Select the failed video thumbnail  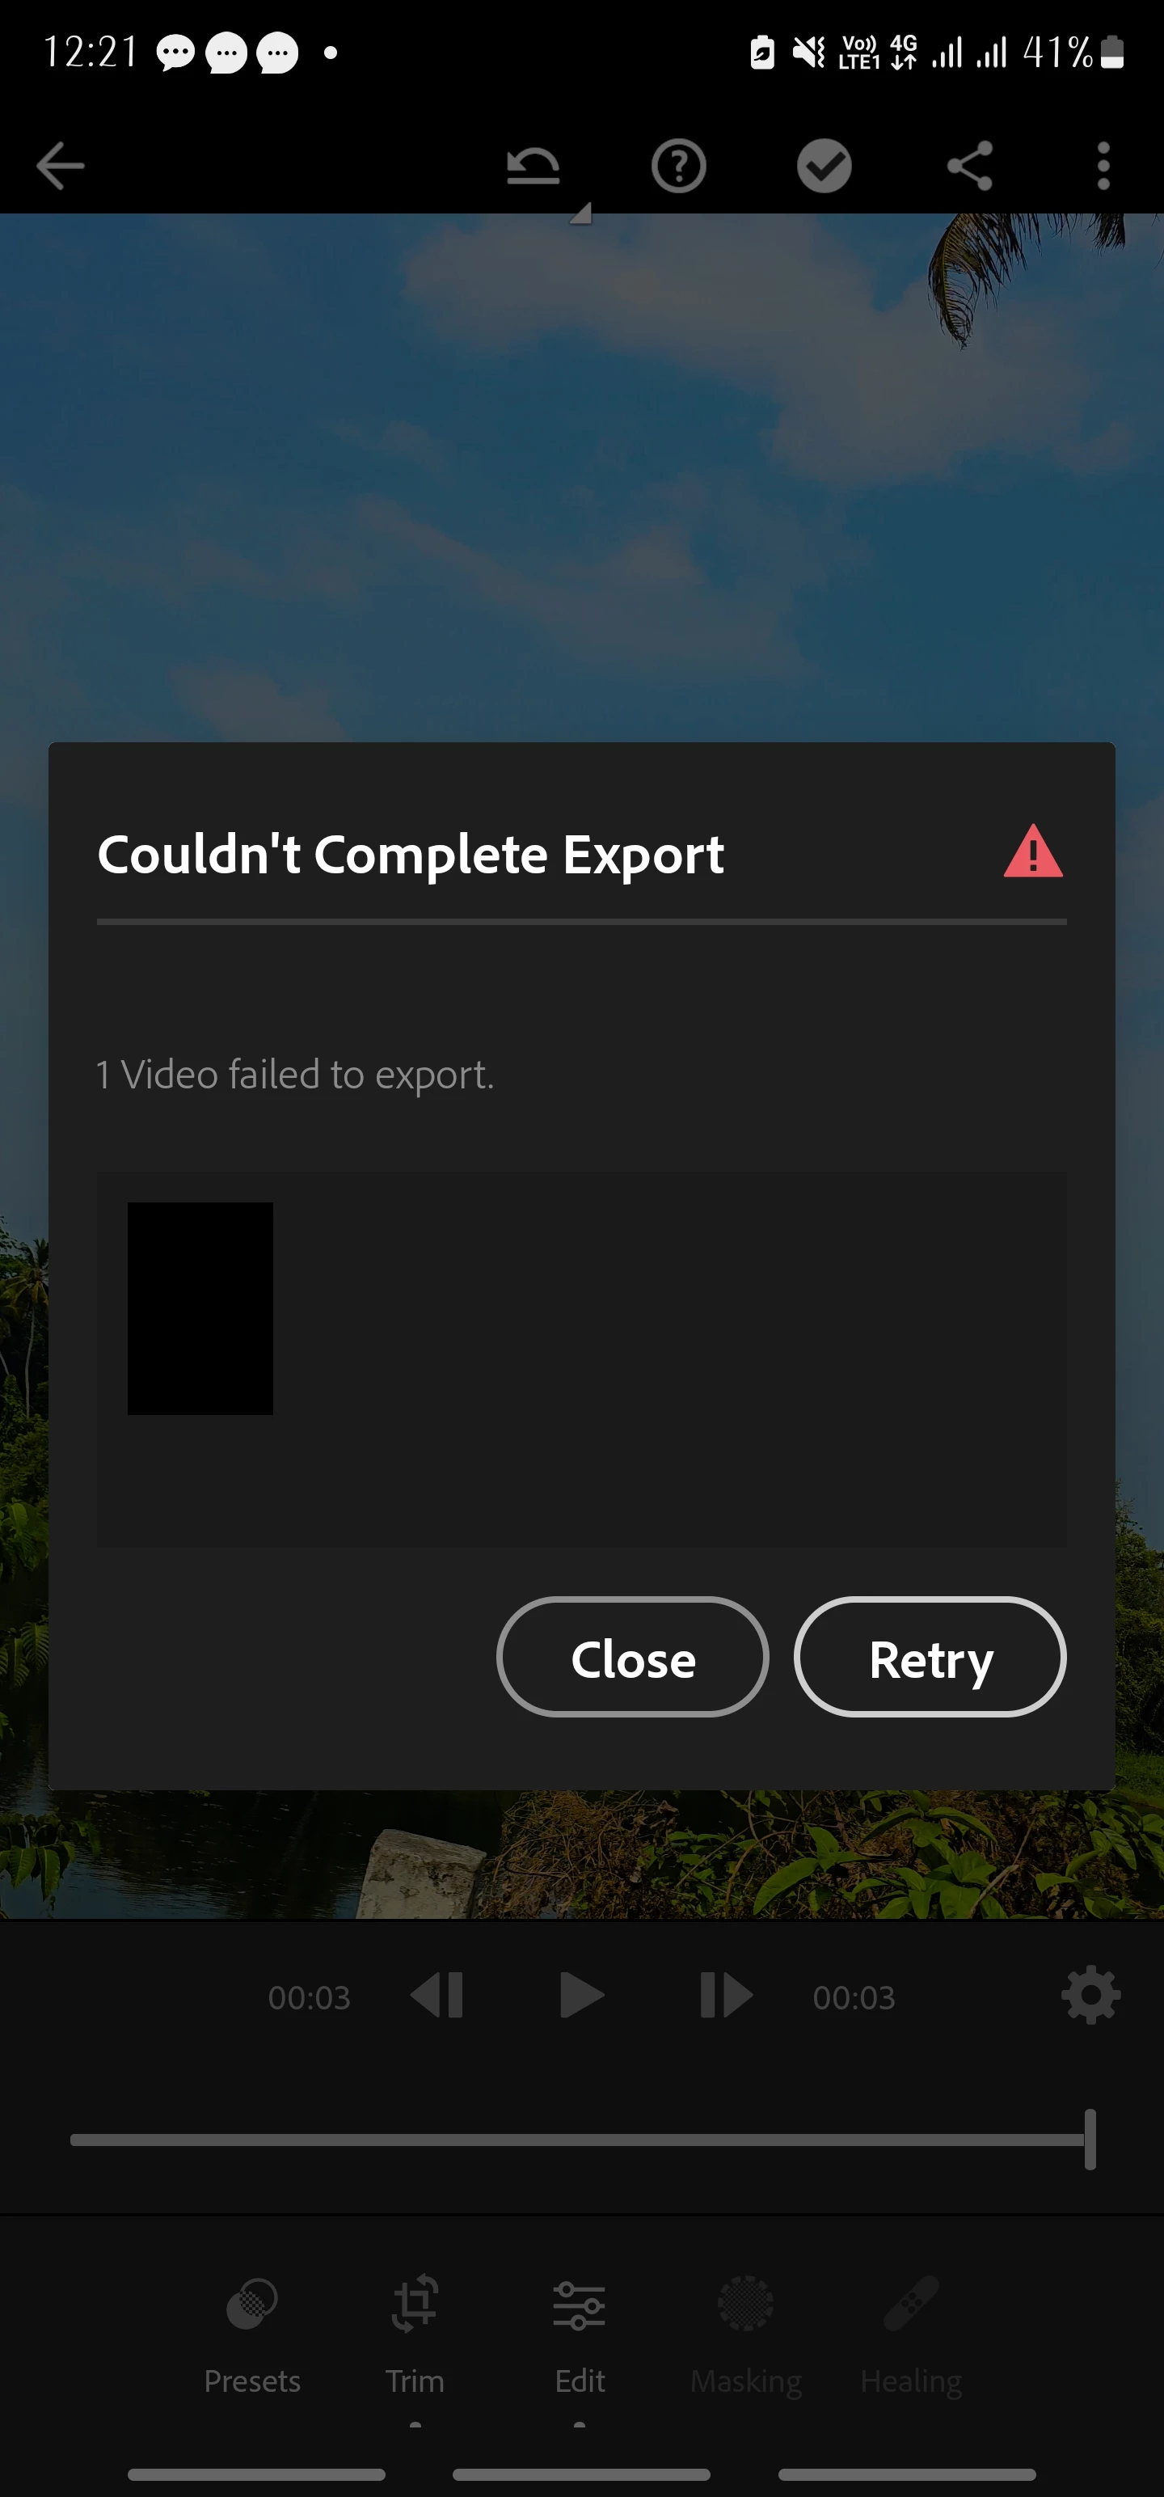(200, 1308)
